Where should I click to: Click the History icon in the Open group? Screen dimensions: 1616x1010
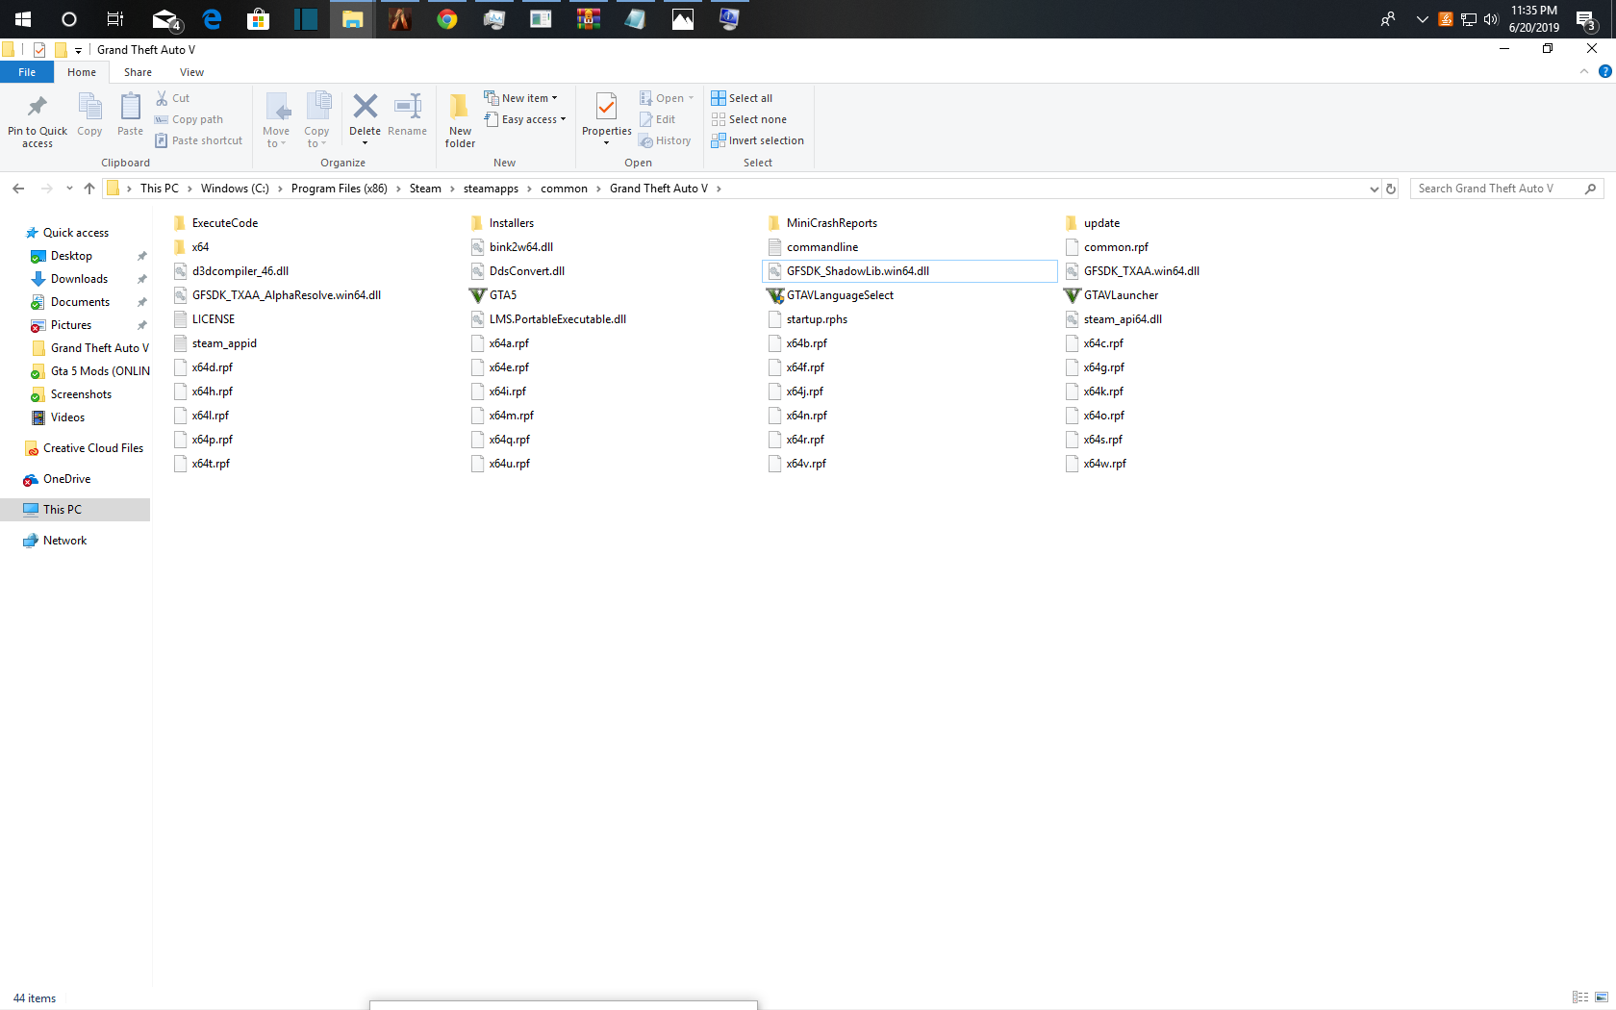[x=666, y=140]
